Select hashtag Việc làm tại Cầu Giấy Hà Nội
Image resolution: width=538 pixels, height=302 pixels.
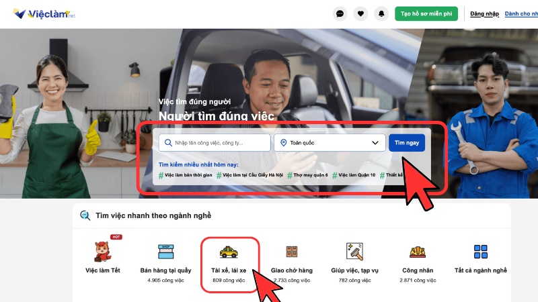coord(249,175)
